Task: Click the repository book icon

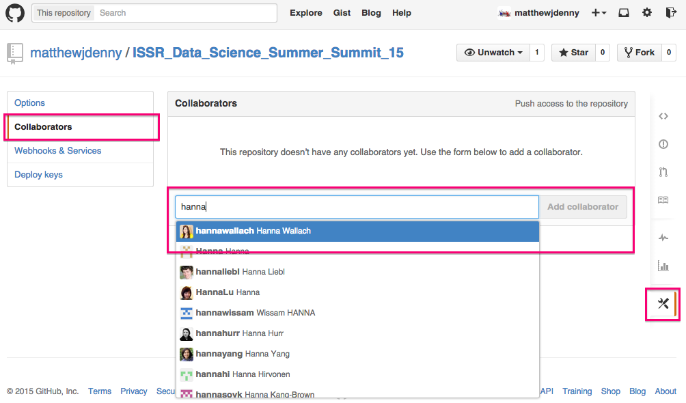Action: click(x=14, y=53)
